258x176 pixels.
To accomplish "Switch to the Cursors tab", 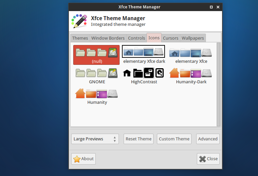I will pyautogui.click(x=171, y=38).
